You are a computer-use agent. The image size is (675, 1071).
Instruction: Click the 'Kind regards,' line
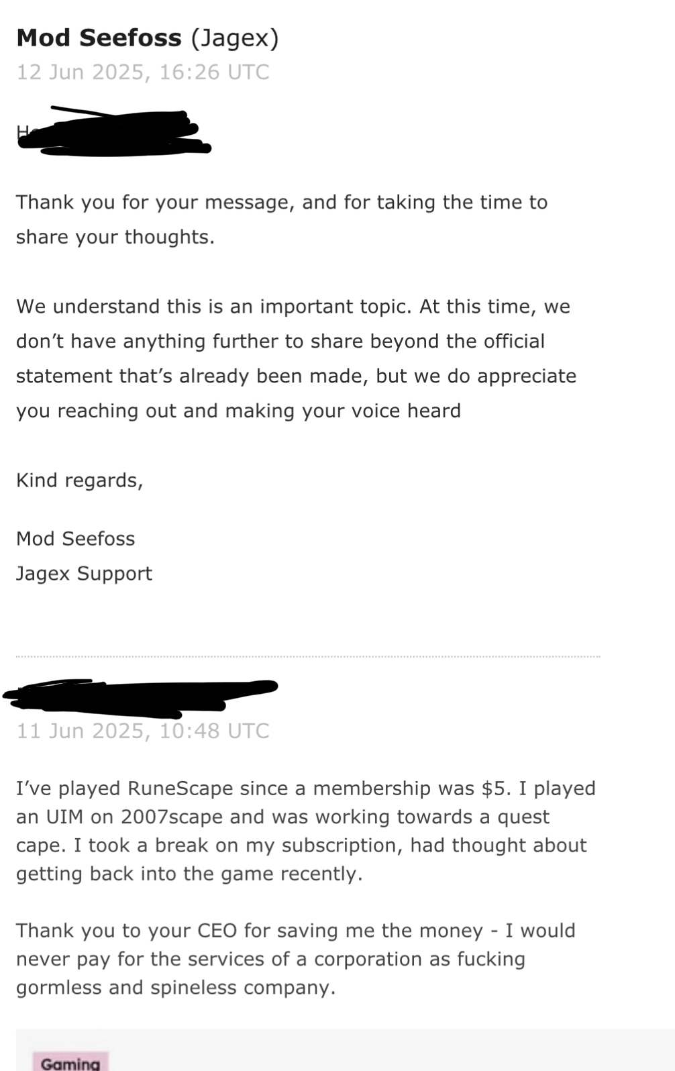click(x=79, y=480)
